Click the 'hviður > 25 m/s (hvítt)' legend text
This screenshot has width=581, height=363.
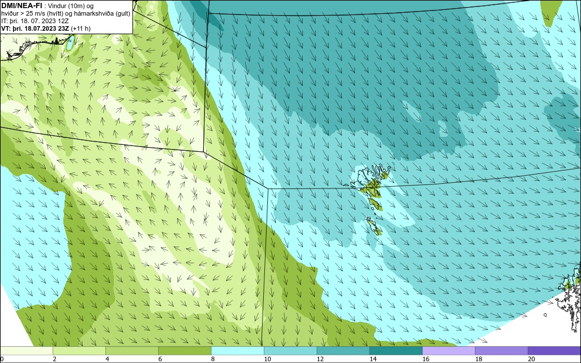[x=31, y=13]
